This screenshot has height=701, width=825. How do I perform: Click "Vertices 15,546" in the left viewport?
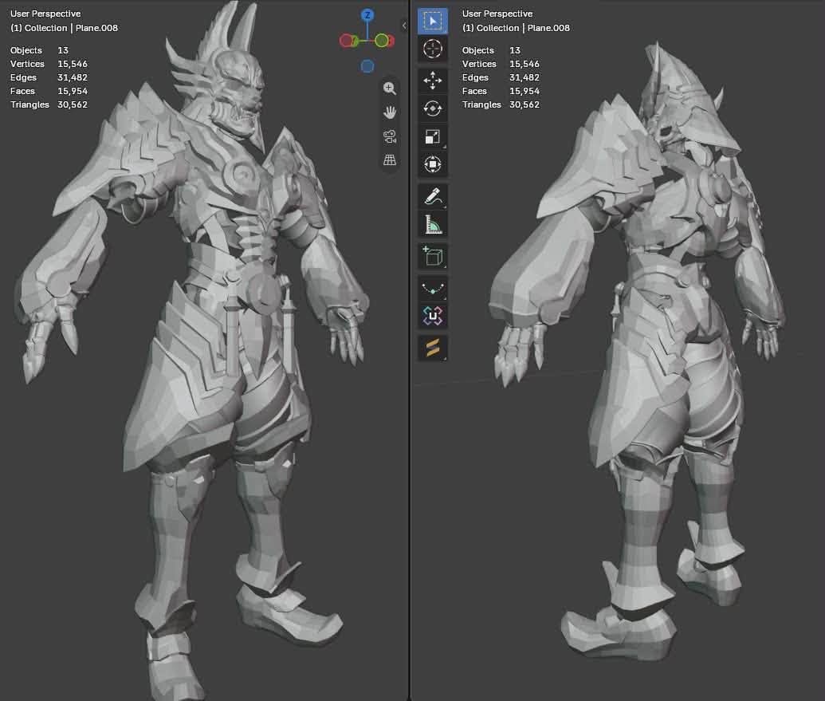coord(49,64)
